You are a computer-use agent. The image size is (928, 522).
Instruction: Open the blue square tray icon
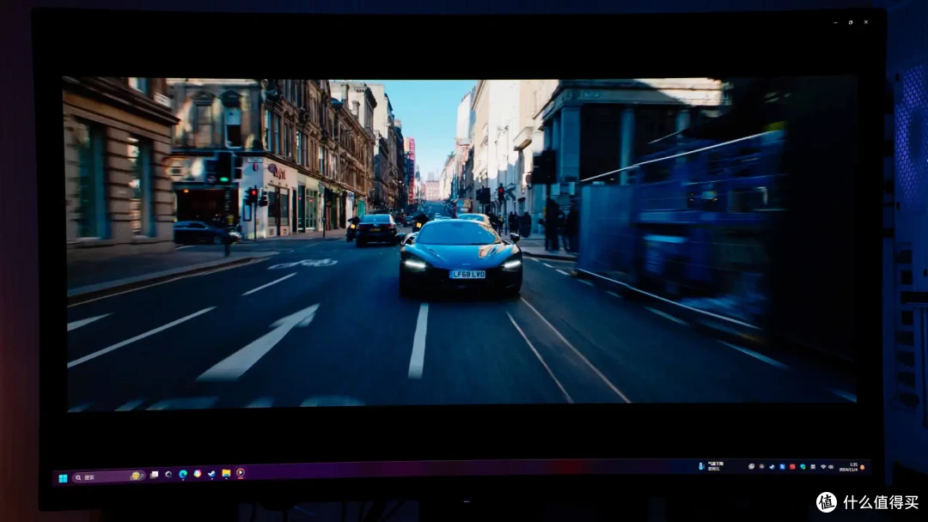(x=783, y=467)
